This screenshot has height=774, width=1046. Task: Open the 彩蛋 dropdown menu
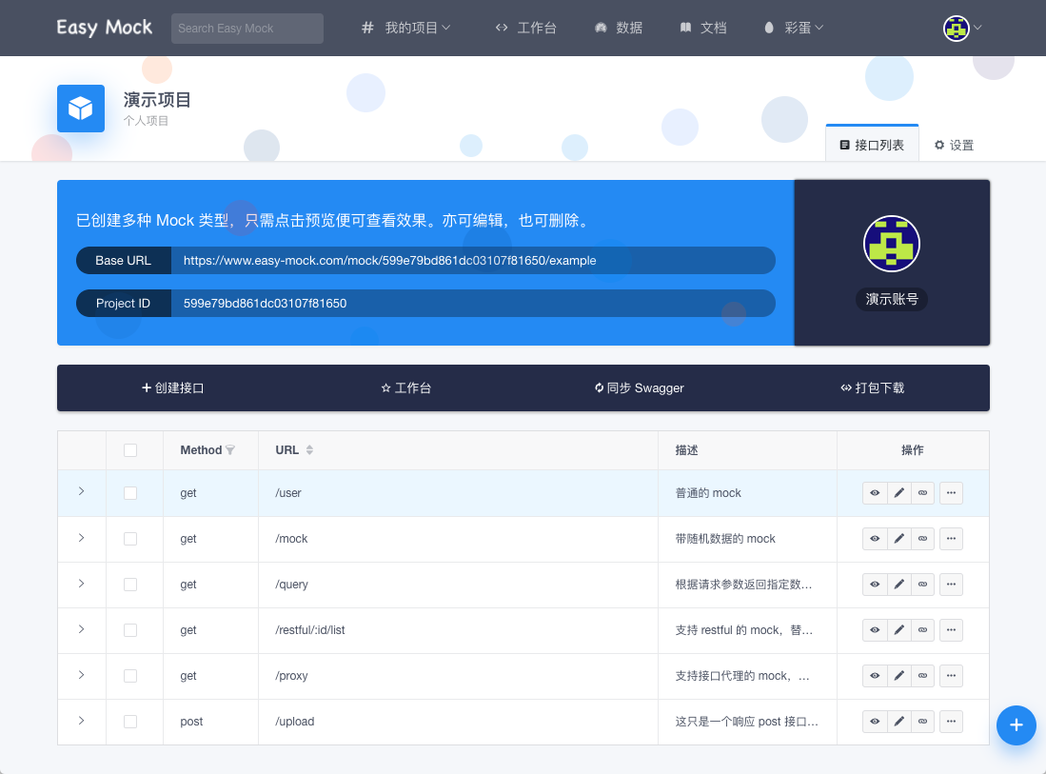click(x=794, y=28)
